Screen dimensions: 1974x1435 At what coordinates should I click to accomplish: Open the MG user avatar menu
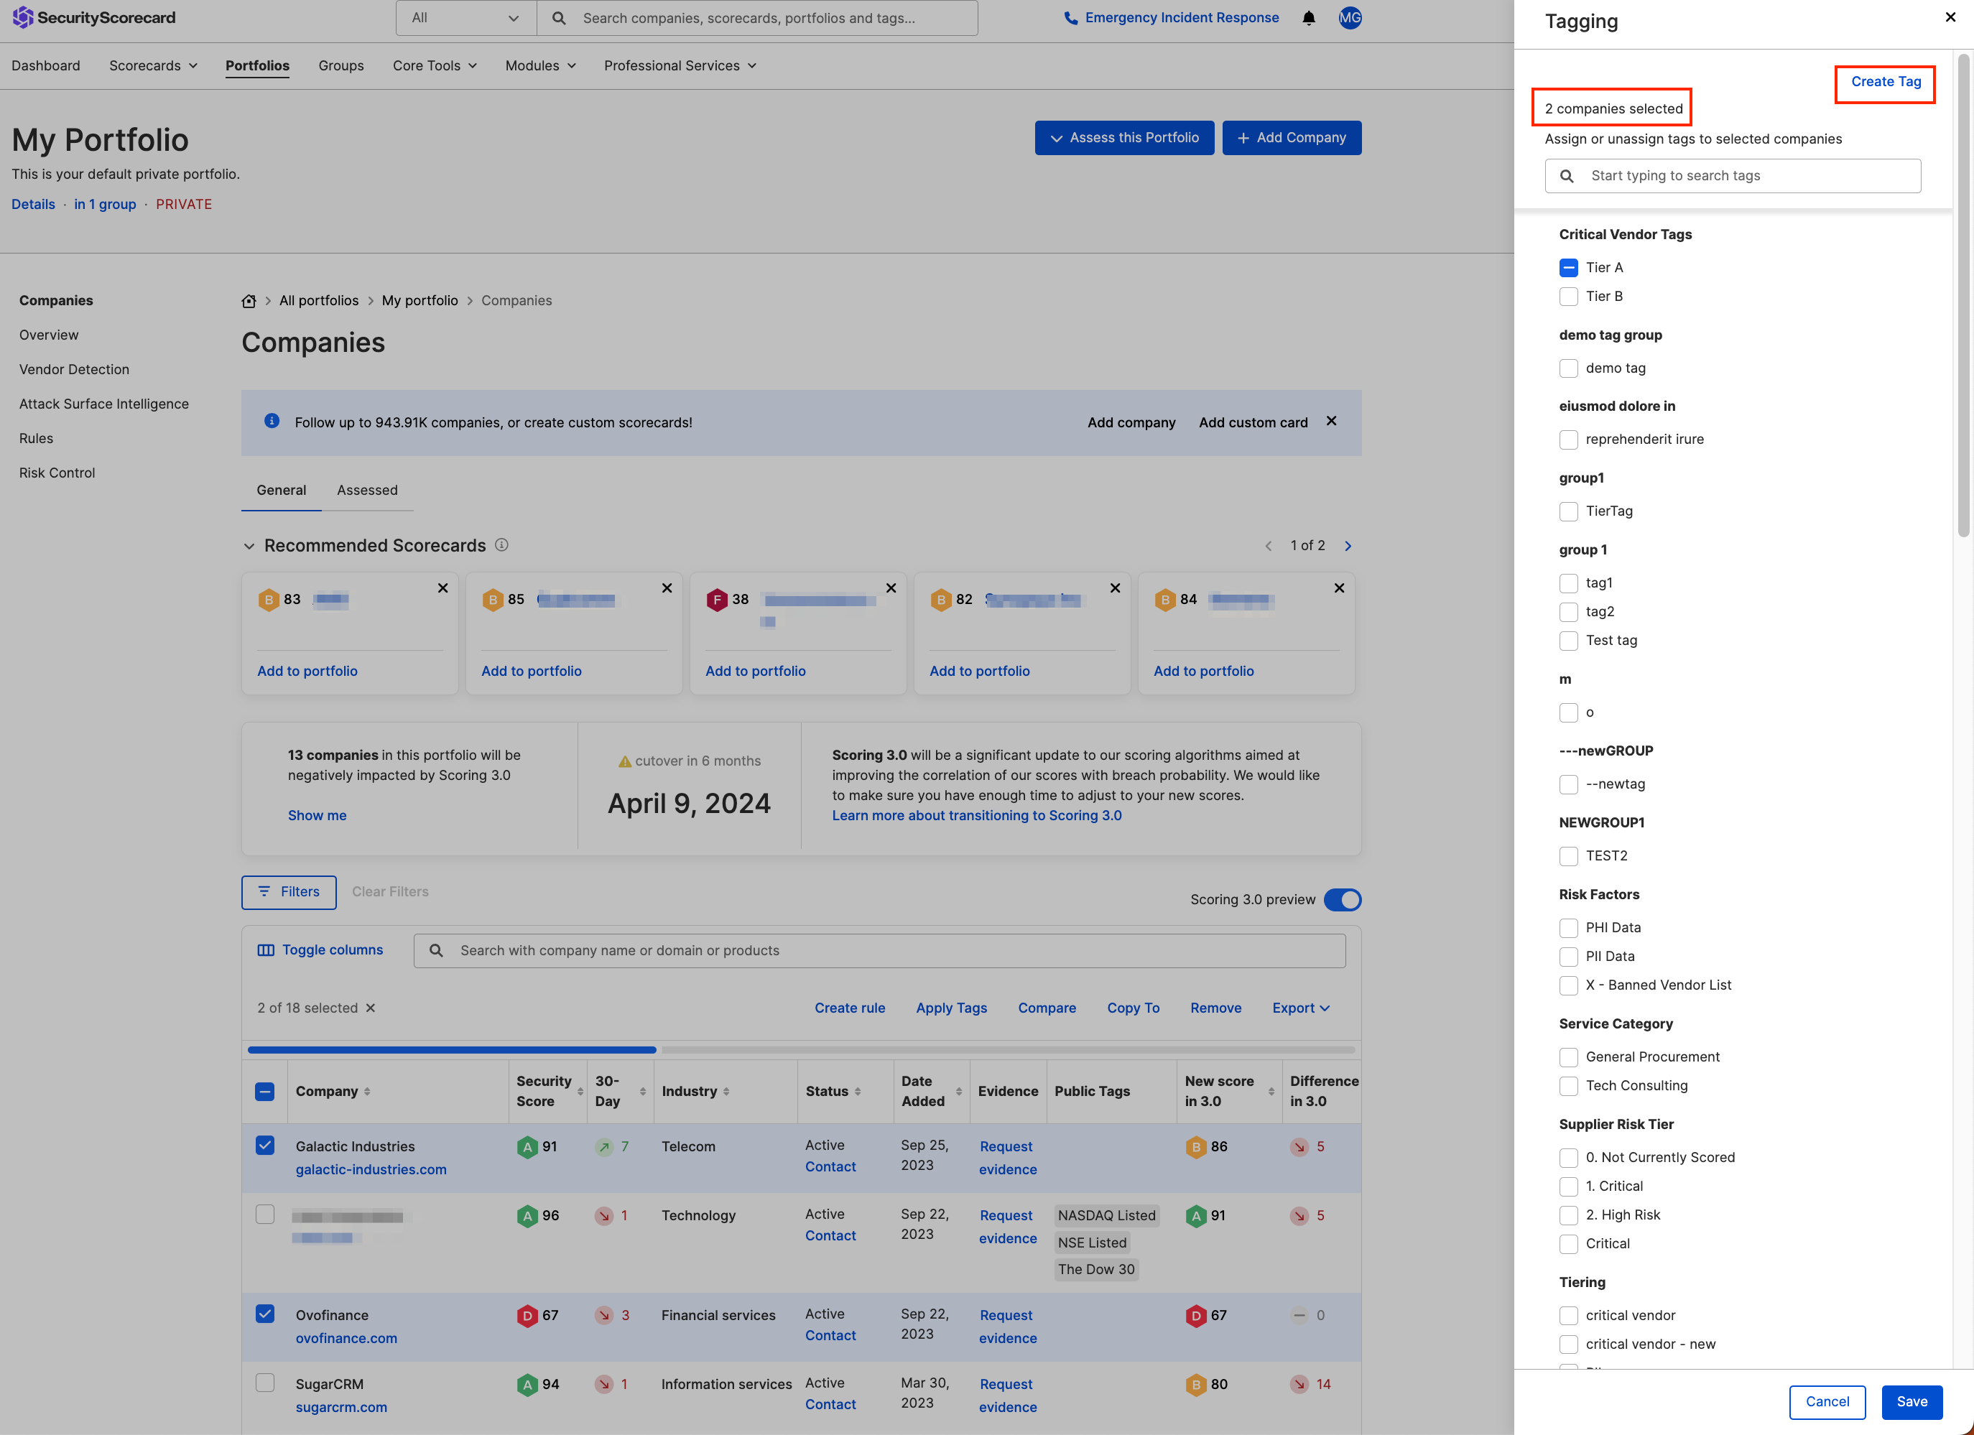[x=1349, y=18]
